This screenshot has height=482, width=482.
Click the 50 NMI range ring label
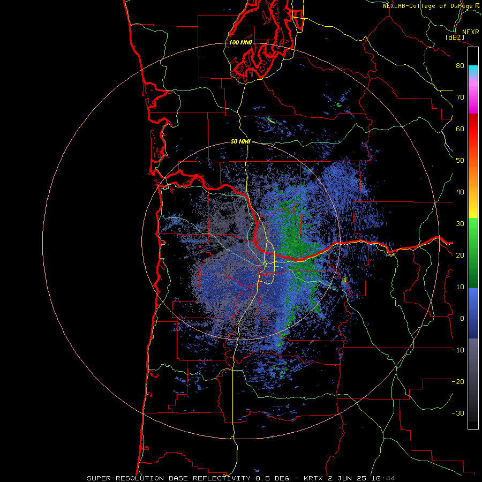240,141
